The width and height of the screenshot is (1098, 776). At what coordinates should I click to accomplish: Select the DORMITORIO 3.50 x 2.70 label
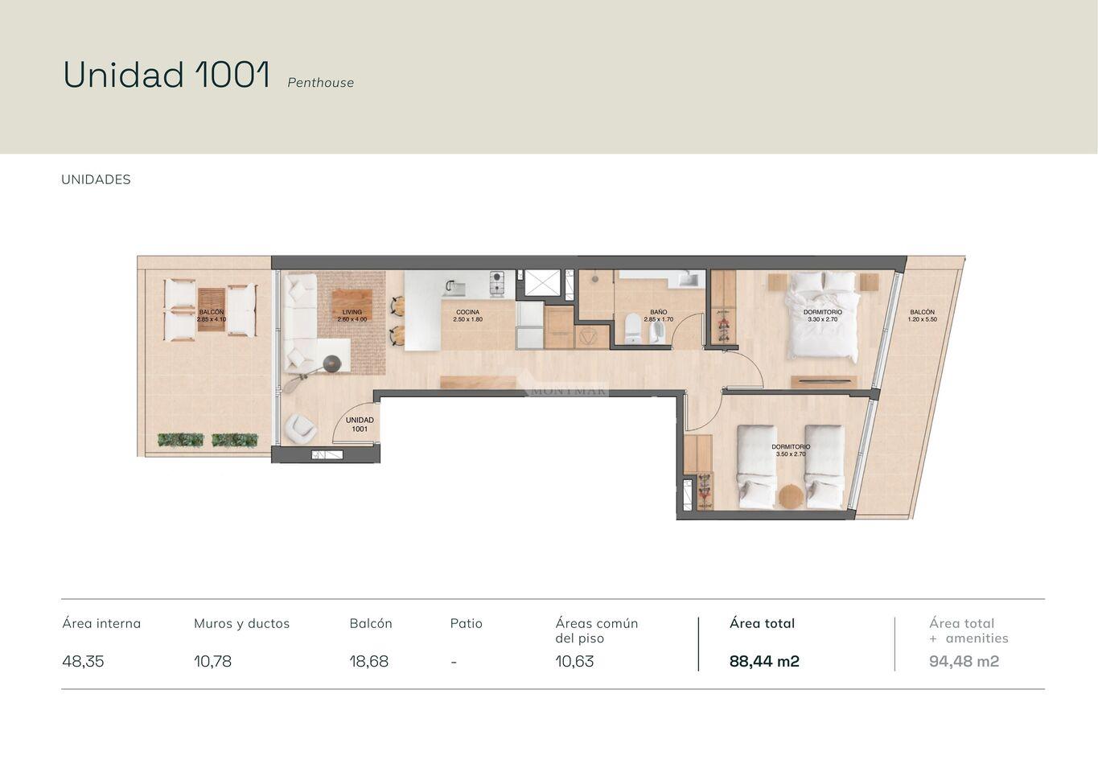[791, 450]
